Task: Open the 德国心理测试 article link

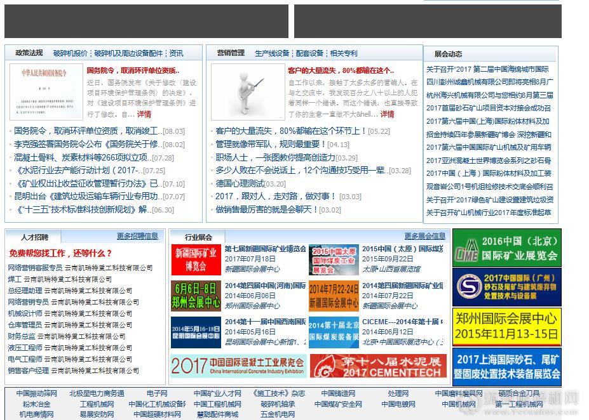Action: tap(241, 183)
